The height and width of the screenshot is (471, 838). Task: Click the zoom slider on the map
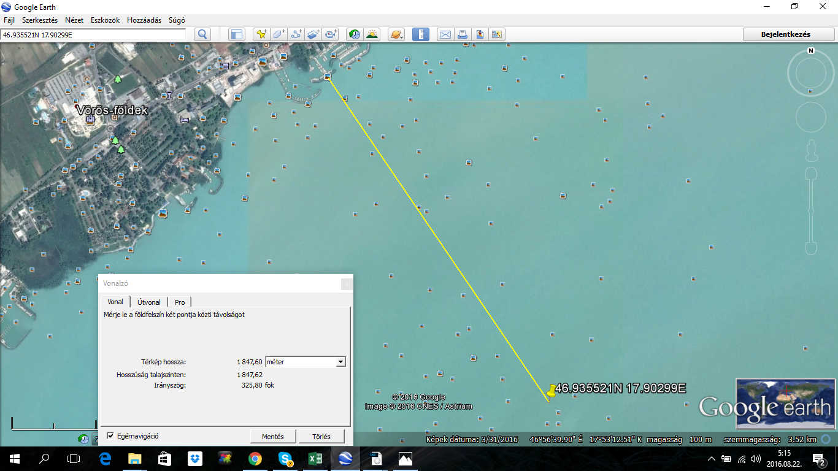[x=811, y=210]
